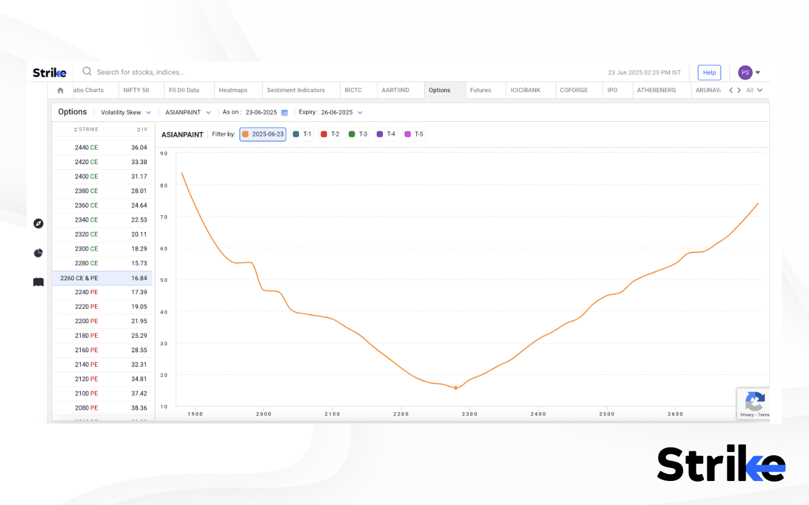Sort by the STRIKE column arrows
Screen dimensions: 809x505
click(76, 129)
